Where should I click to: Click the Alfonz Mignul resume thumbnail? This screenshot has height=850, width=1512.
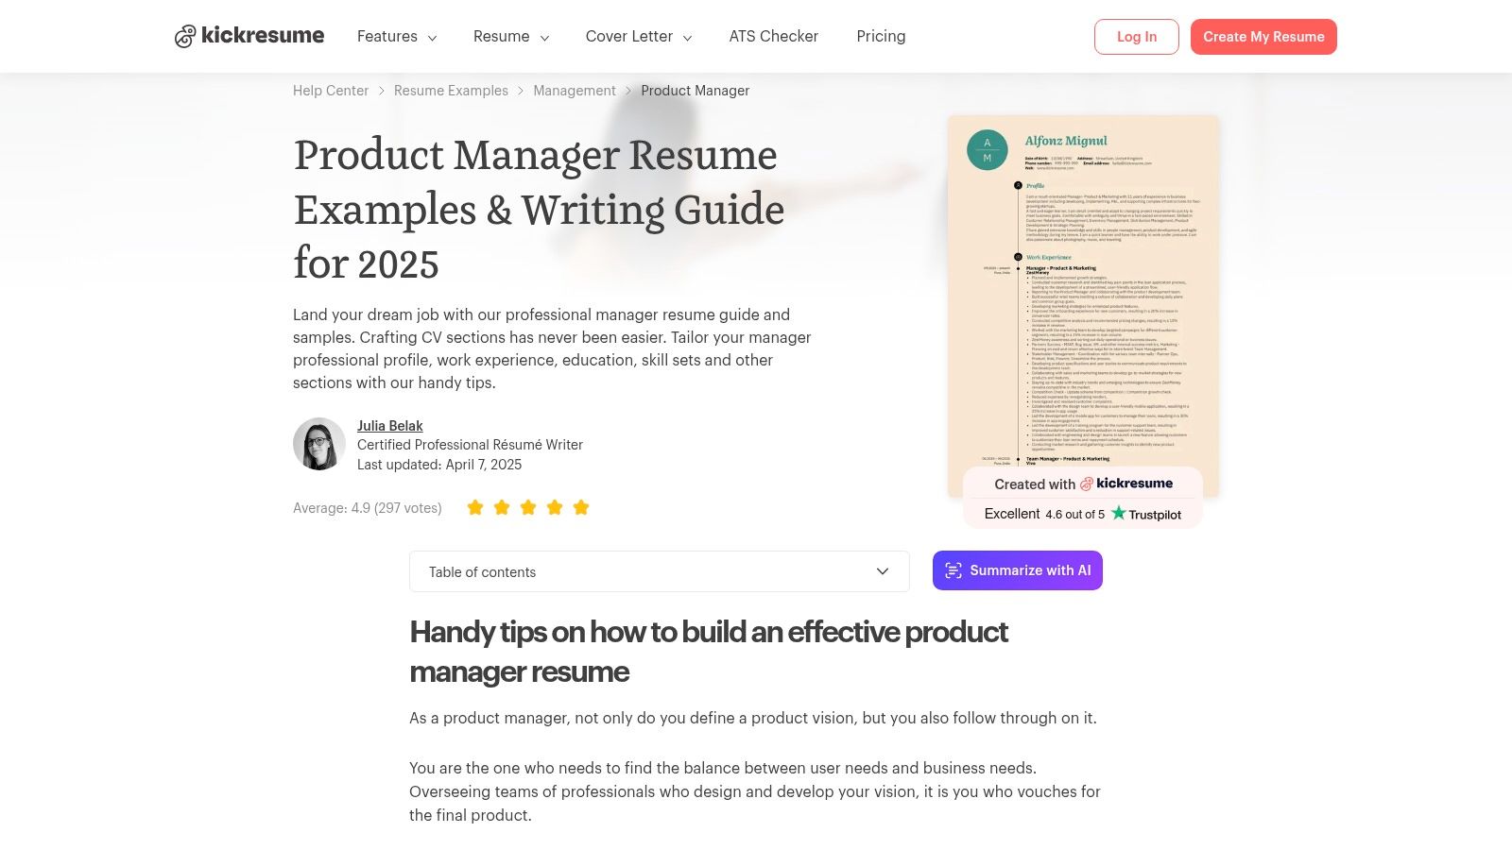pyautogui.click(x=1083, y=302)
